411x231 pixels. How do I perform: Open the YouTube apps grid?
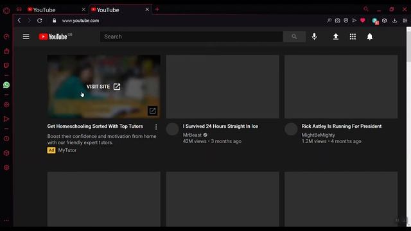(x=353, y=37)
